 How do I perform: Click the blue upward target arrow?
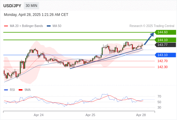149,39
